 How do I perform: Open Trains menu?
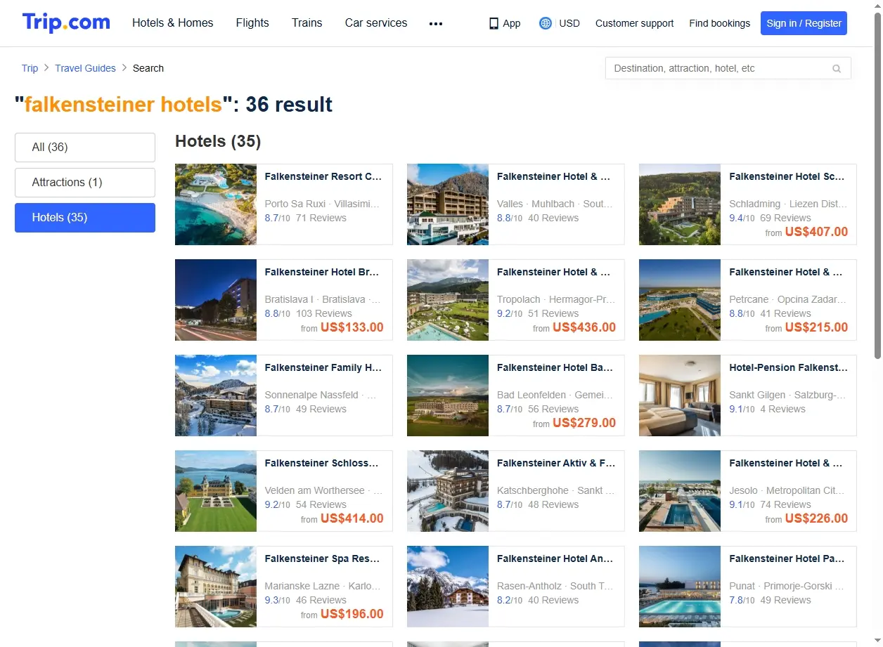tap(307, 23)
